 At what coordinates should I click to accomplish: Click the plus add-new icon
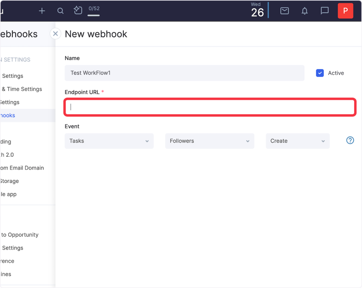click(42, 11)
